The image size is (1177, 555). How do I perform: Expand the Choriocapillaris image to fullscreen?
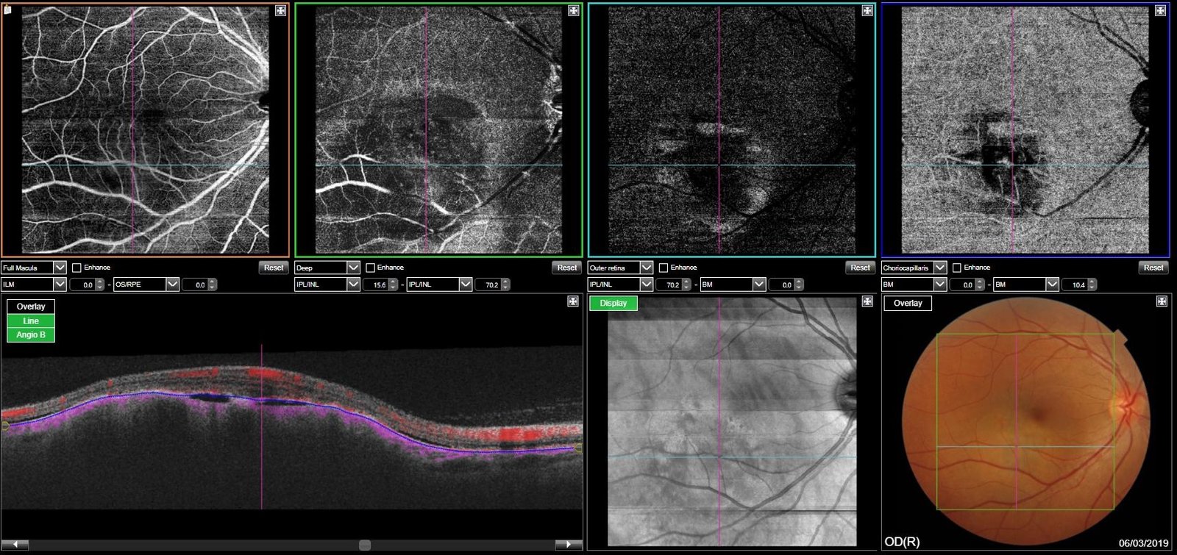[x=1161, y=11]
